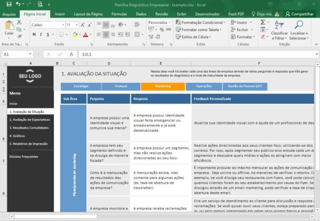Click the percent style icon

[162, 29]
